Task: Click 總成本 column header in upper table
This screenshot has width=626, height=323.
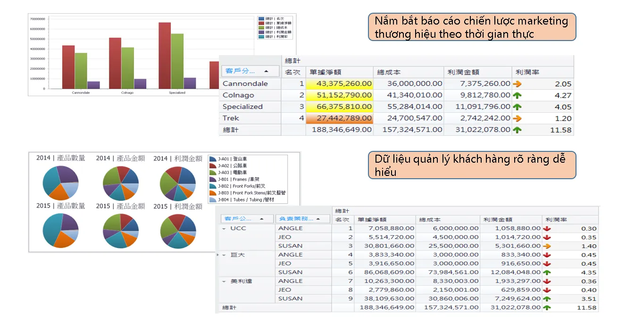Action: pyautogui.click(x=409, y=72)
